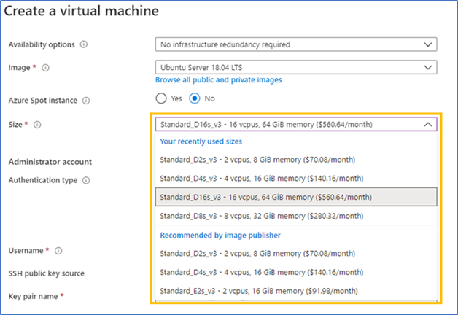Choose recently used Standard_D2s_v3 at $70.08/month
The height and width of the screenshot is (315, 458).
pyautogui.click(x=296, y=160)
